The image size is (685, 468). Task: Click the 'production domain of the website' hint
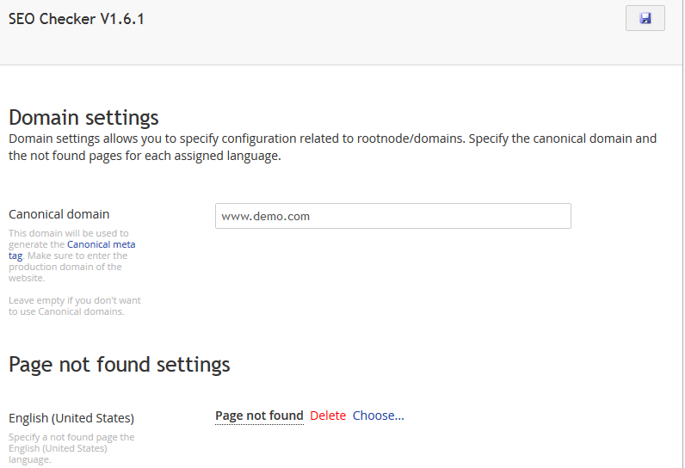[x=65, y=273]
